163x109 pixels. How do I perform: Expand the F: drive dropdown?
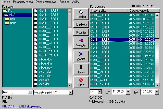tap(30, 92)
